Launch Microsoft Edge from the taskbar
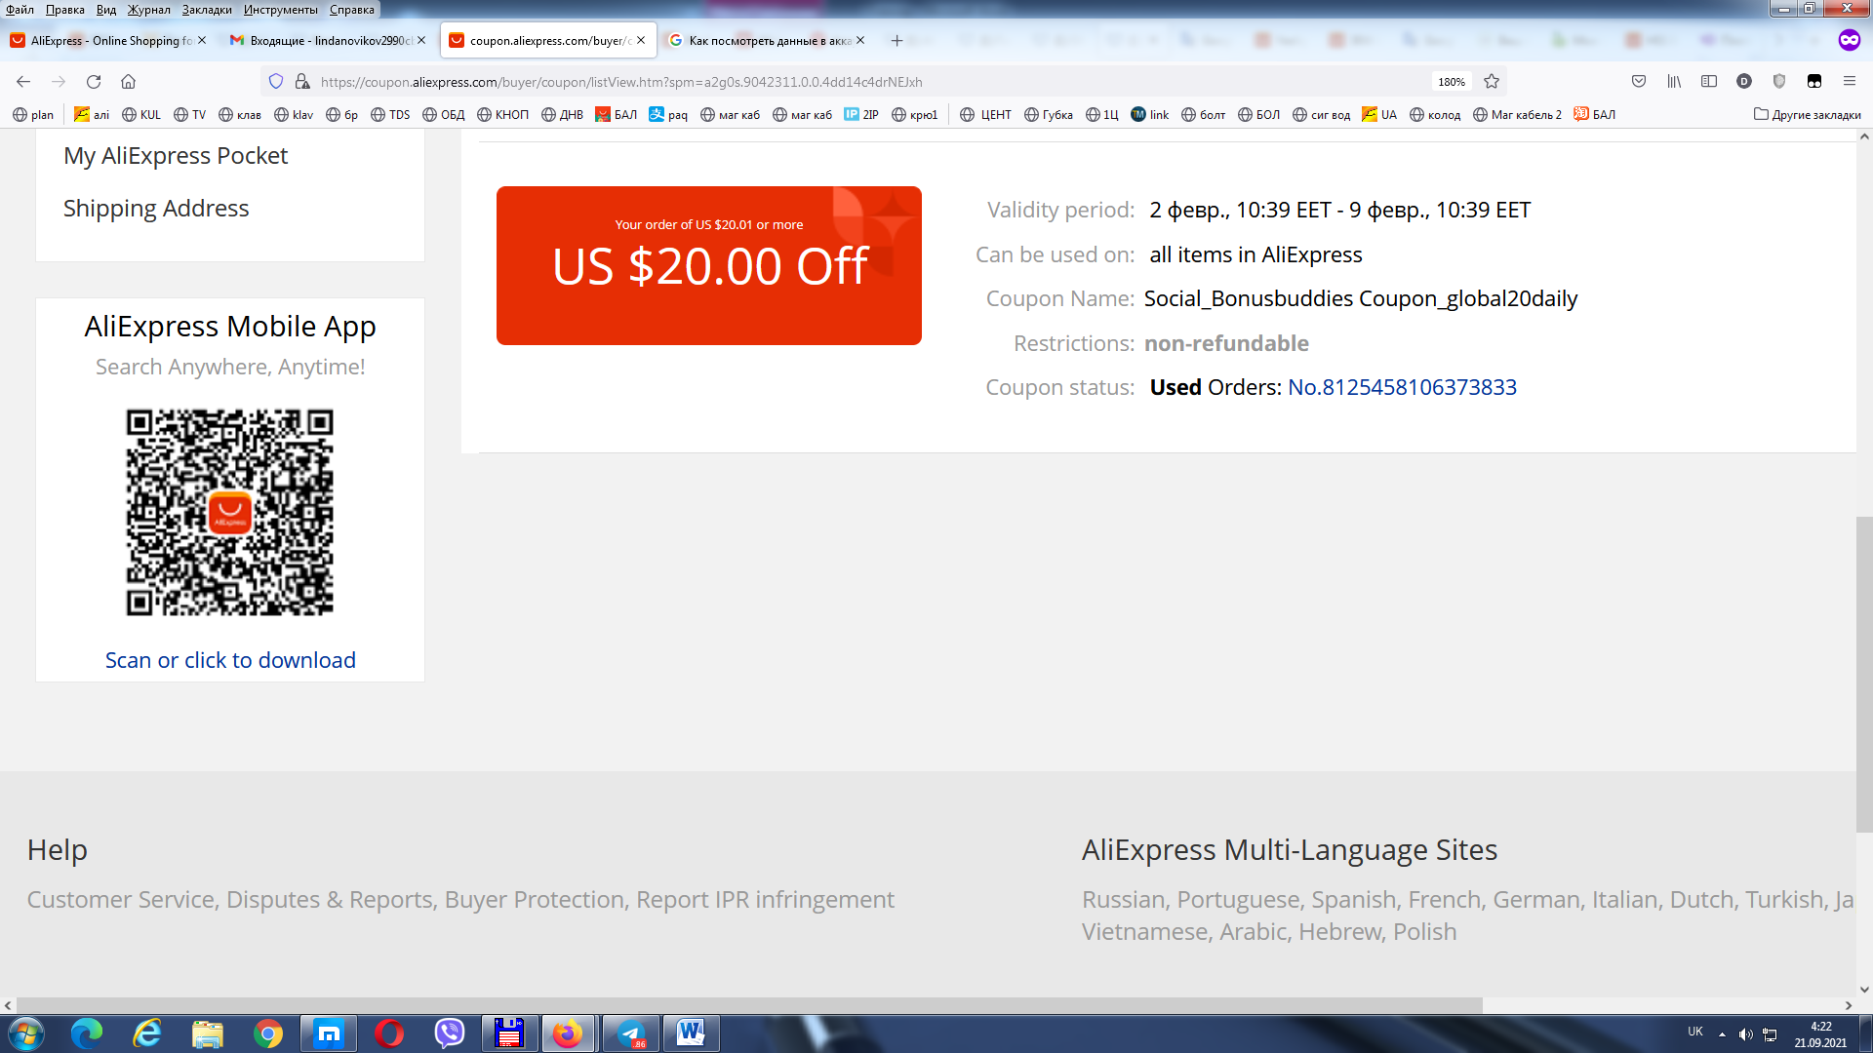Image resolution: width=1873 pixels, height=1053 pixels. tap(87, 1033)
